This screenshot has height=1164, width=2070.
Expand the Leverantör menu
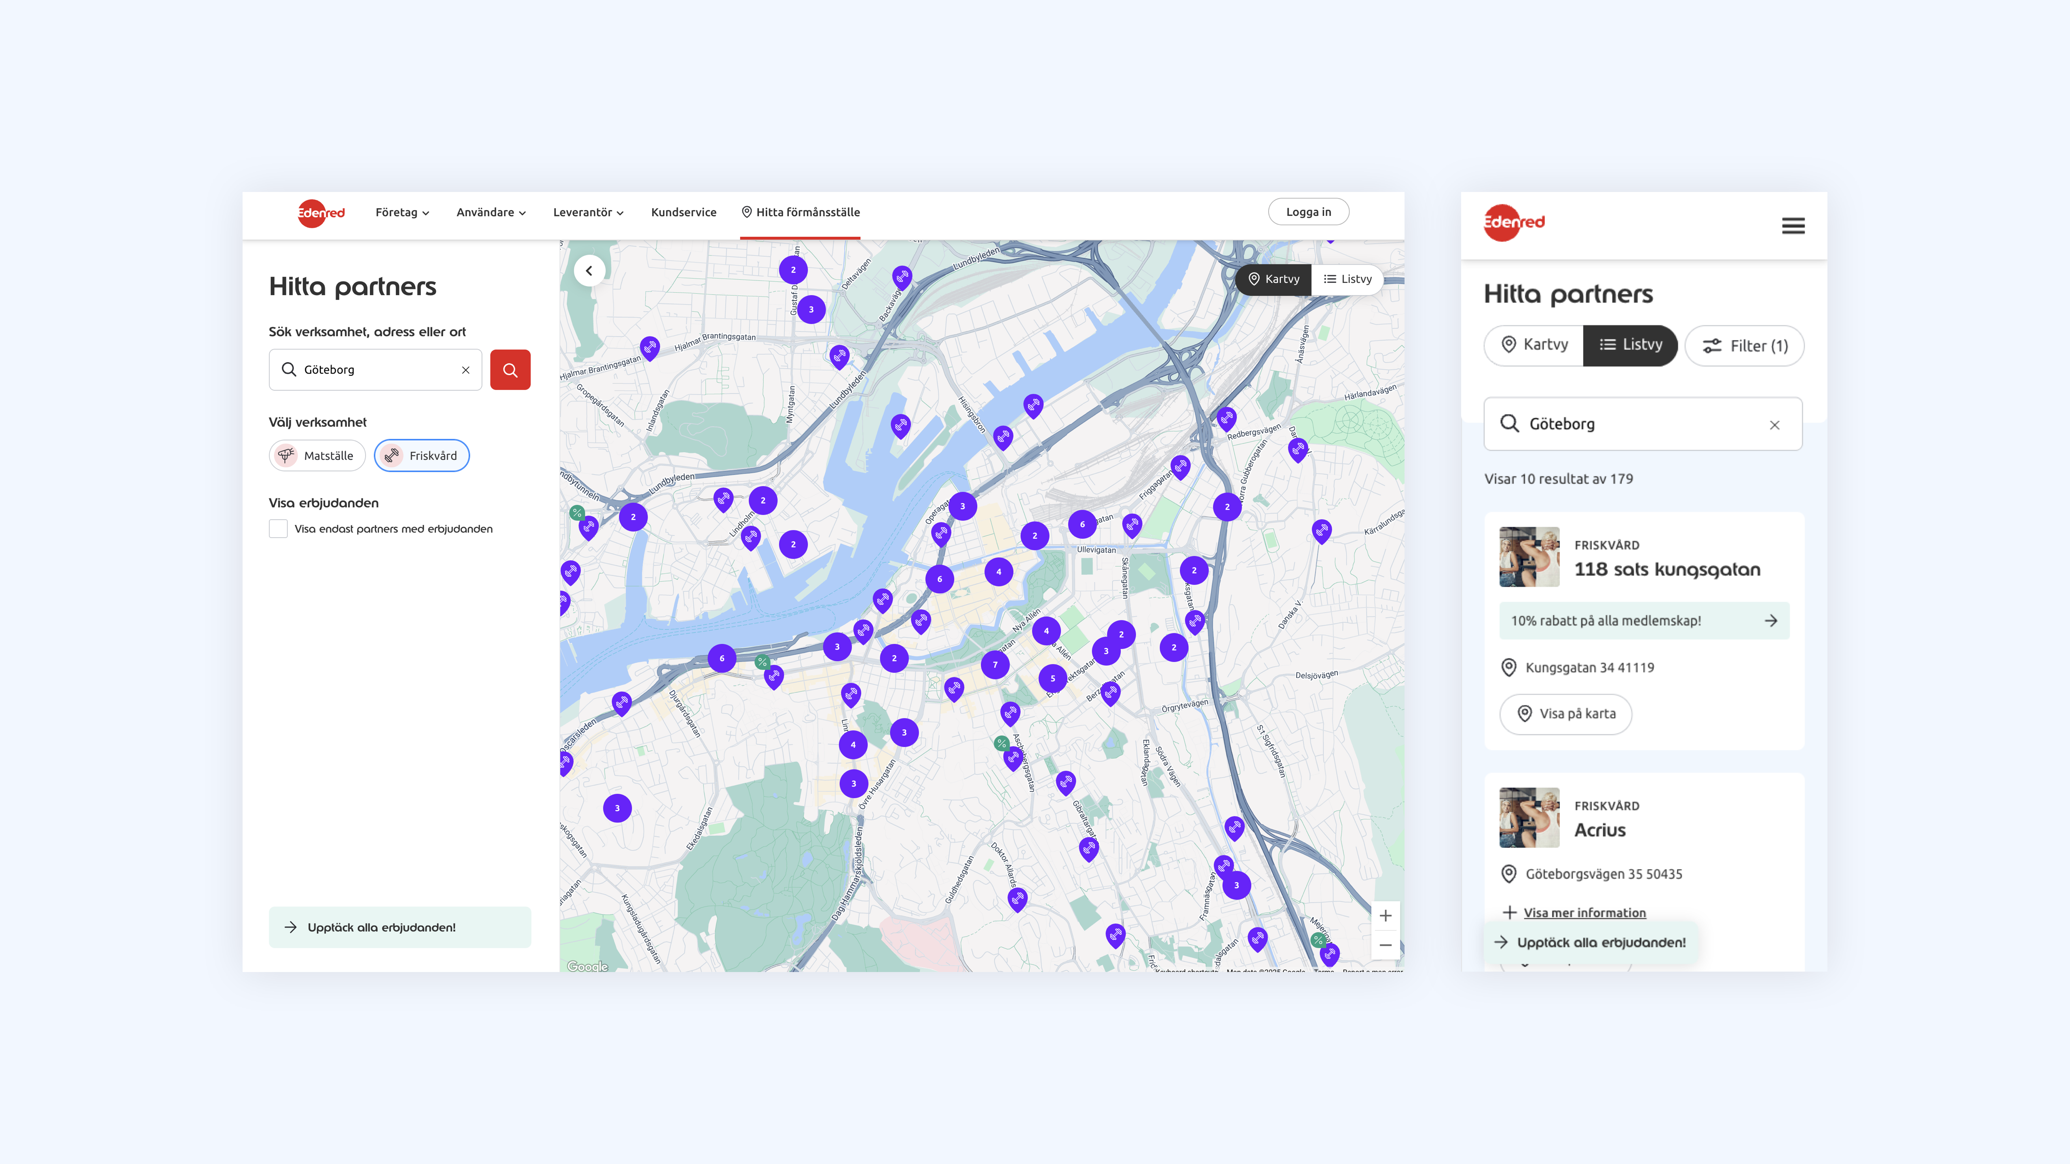coord(588,213)
